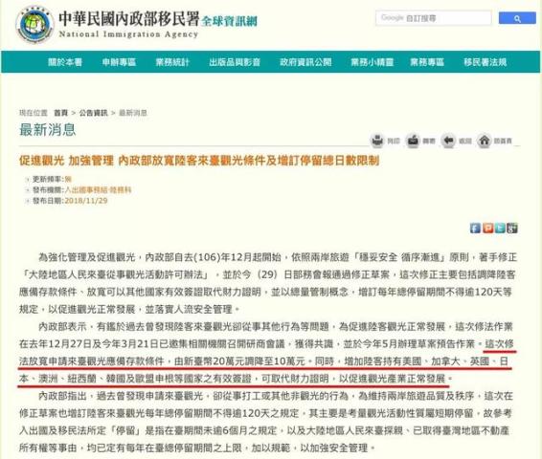Open the 關於本署 menu
Image resolution: width=542 pixels, height=459 pixels.
click(x=65, y=62)
